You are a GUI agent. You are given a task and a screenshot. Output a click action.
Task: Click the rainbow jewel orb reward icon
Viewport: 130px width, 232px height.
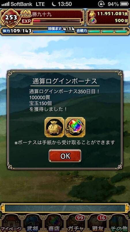75,127
